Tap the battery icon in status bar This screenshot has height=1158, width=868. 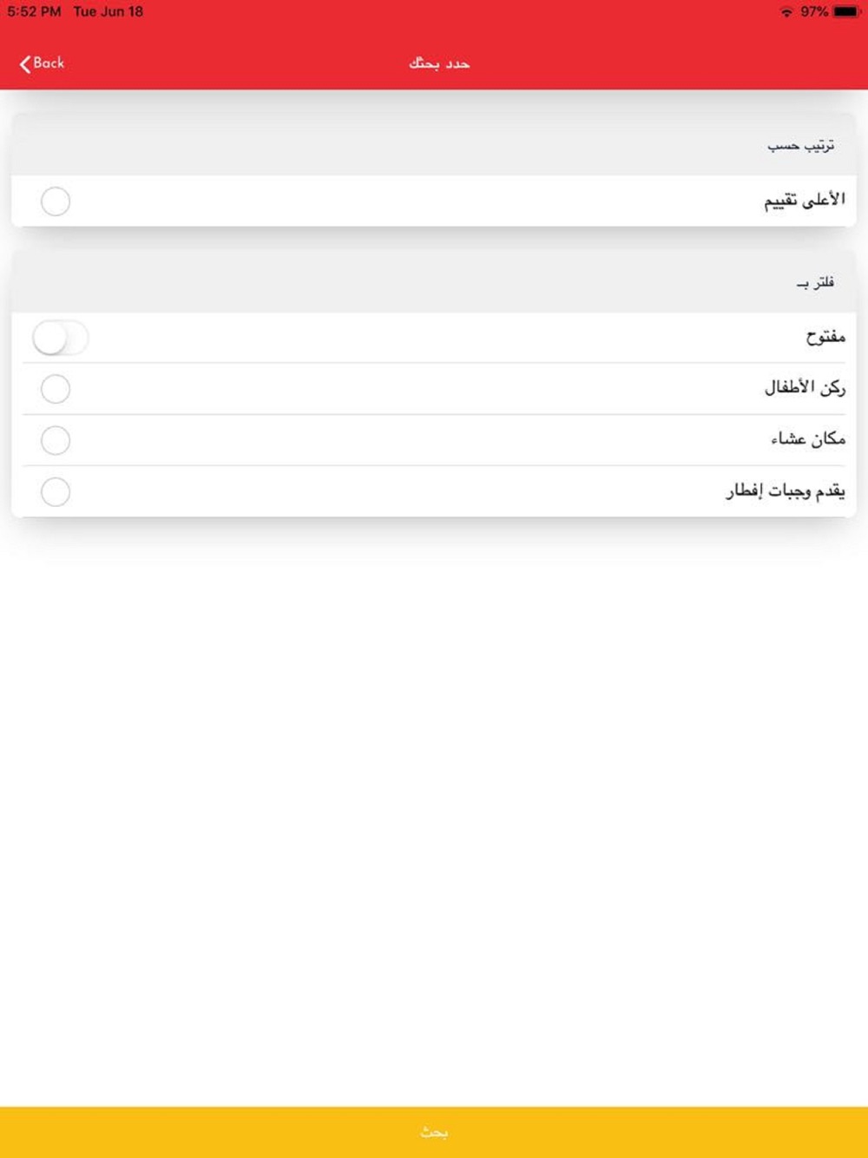click(846, 11)
